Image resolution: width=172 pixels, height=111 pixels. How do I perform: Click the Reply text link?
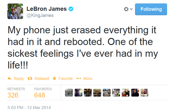coord(19,79)
